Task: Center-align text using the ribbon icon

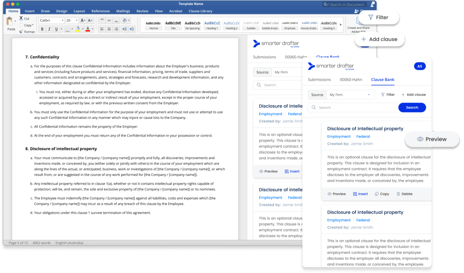Action: [109, 29]
